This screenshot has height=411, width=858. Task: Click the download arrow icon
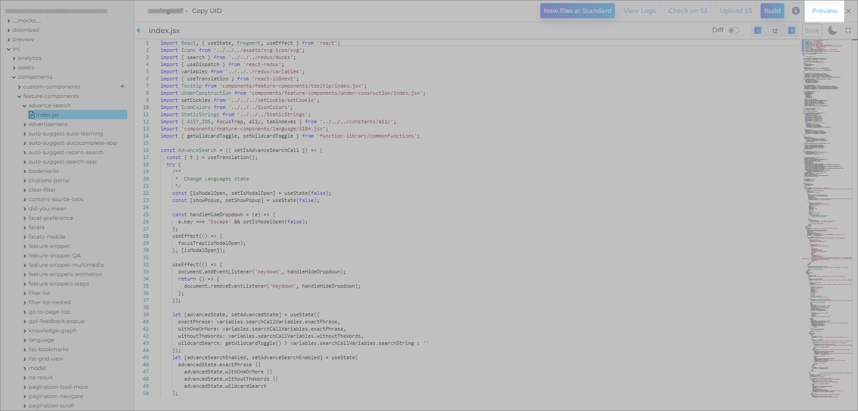(795, 11)
